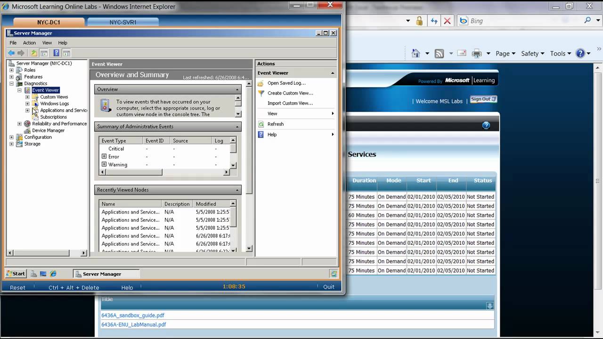Open the blue Help toolbar icon
Image resolution: width=603 pixels, height=339 pixels.
tap(56, 53)
